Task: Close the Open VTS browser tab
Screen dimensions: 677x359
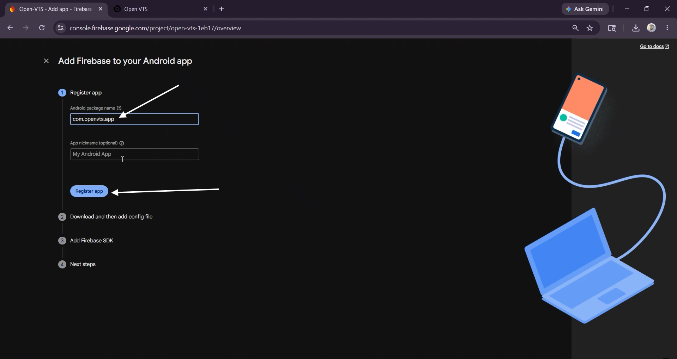Action: click(206, 9)
